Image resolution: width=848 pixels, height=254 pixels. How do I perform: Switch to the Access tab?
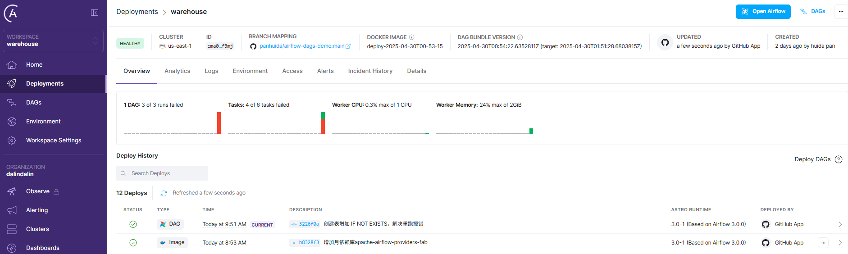pos(292,71)
